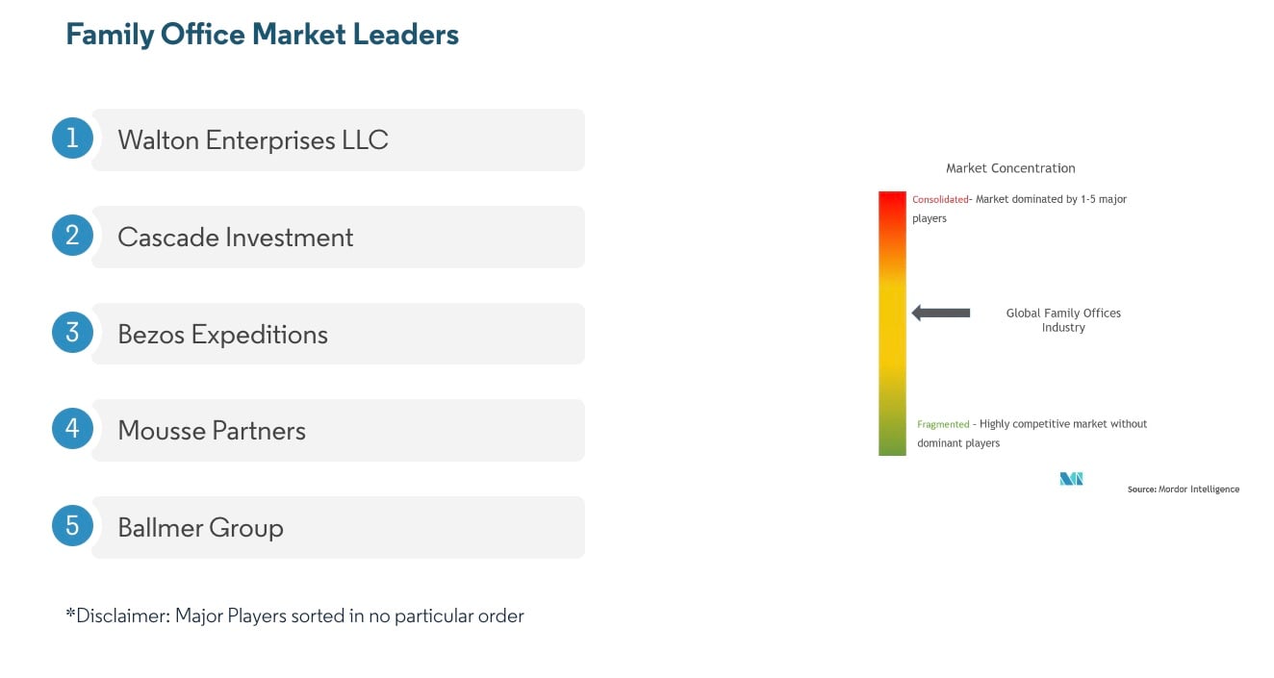Click the number 2 circle badge
The height and width of the screenshot is (678, 1274).
click(x=72, y=236)
